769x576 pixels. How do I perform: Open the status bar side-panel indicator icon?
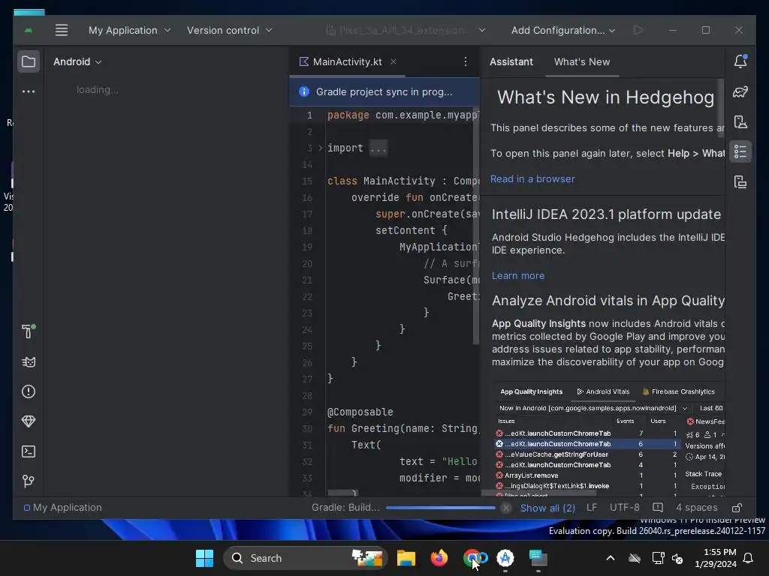[x=658, y=508]
